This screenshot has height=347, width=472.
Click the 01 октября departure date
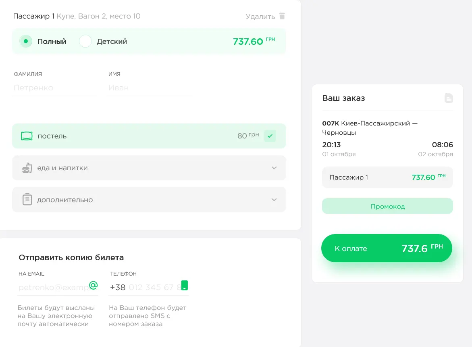click(x=339, y=154)
